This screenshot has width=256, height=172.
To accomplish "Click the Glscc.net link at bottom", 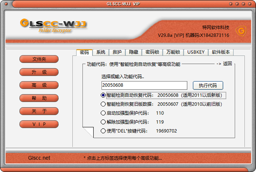I will (x=39, y=158).
